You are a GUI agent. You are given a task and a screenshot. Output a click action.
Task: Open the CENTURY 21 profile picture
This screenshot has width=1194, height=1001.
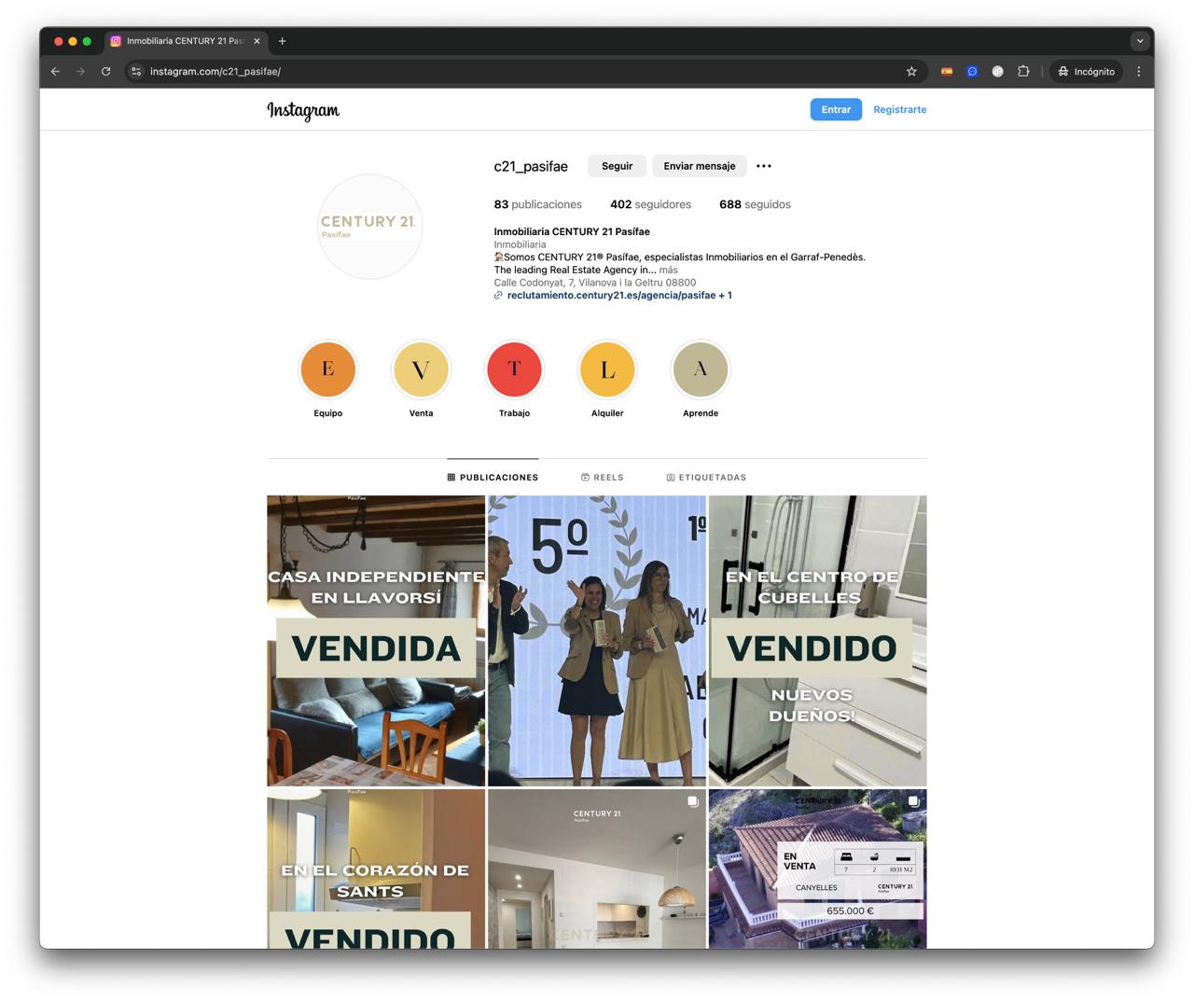tap(370, 226)
